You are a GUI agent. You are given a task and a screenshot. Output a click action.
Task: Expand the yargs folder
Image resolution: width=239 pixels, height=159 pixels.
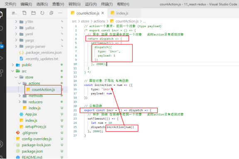[x=37, y=40]
